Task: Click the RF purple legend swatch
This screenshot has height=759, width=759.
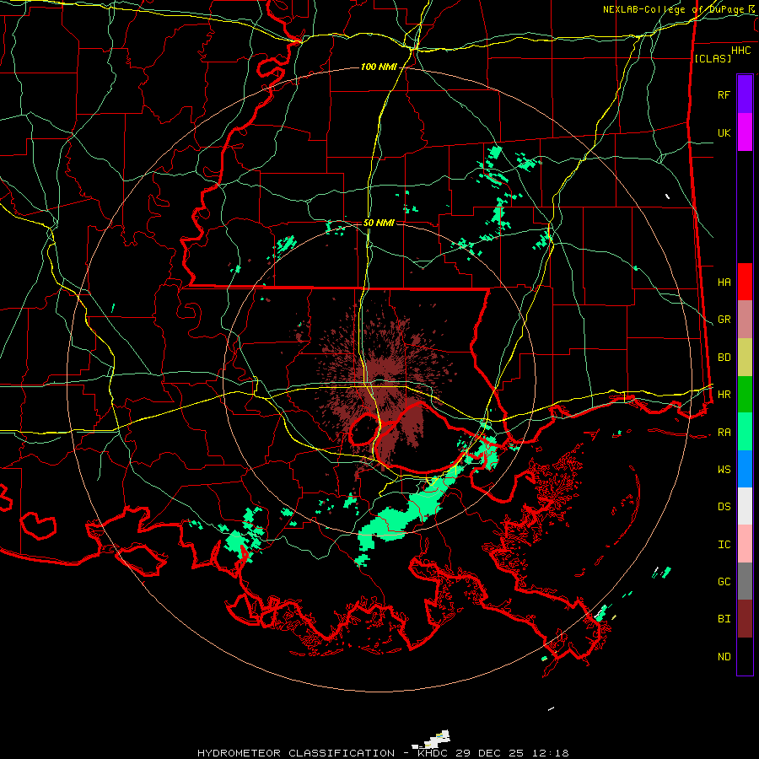Action: point(745,94)
